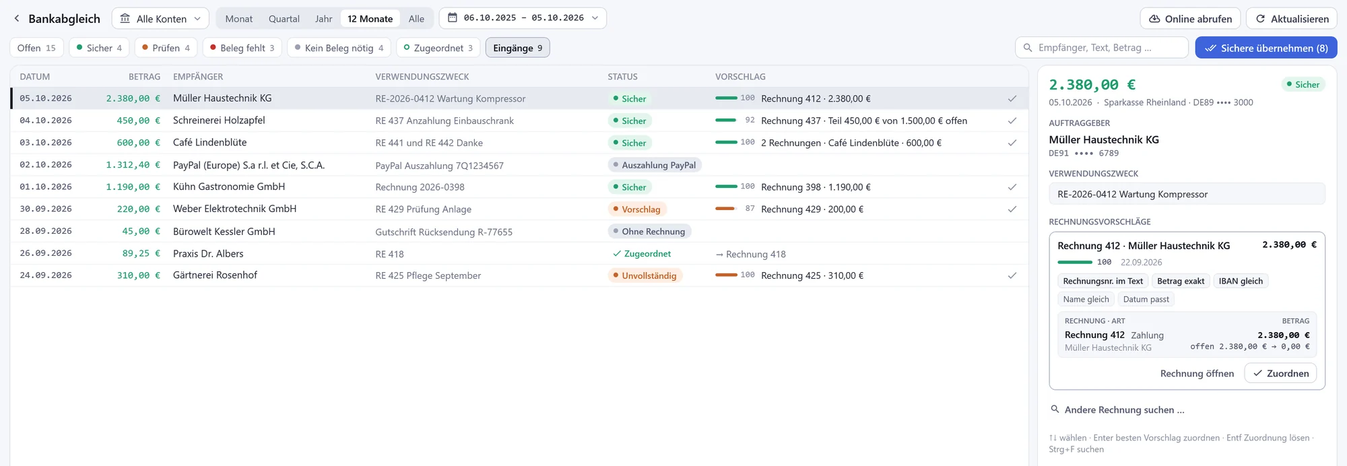
Task: Click the Aktualisieren button
Action: point(1292,19)
